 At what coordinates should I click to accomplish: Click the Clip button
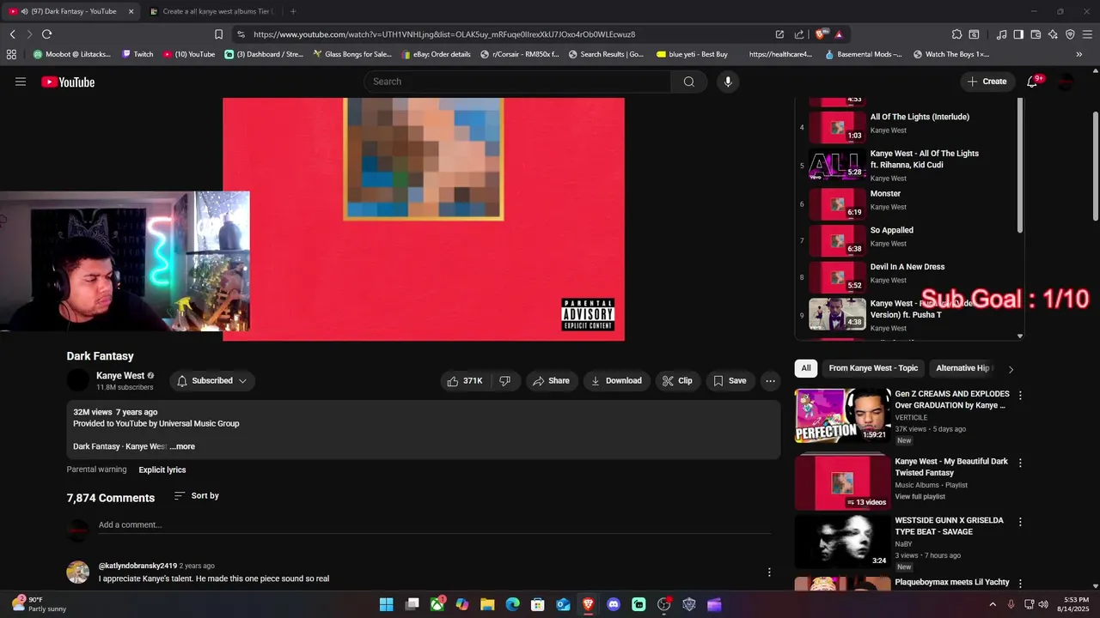(677, 381)
